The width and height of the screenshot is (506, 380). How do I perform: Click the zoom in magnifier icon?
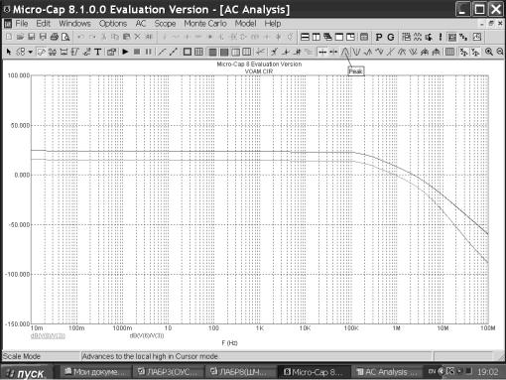[489, 52]
